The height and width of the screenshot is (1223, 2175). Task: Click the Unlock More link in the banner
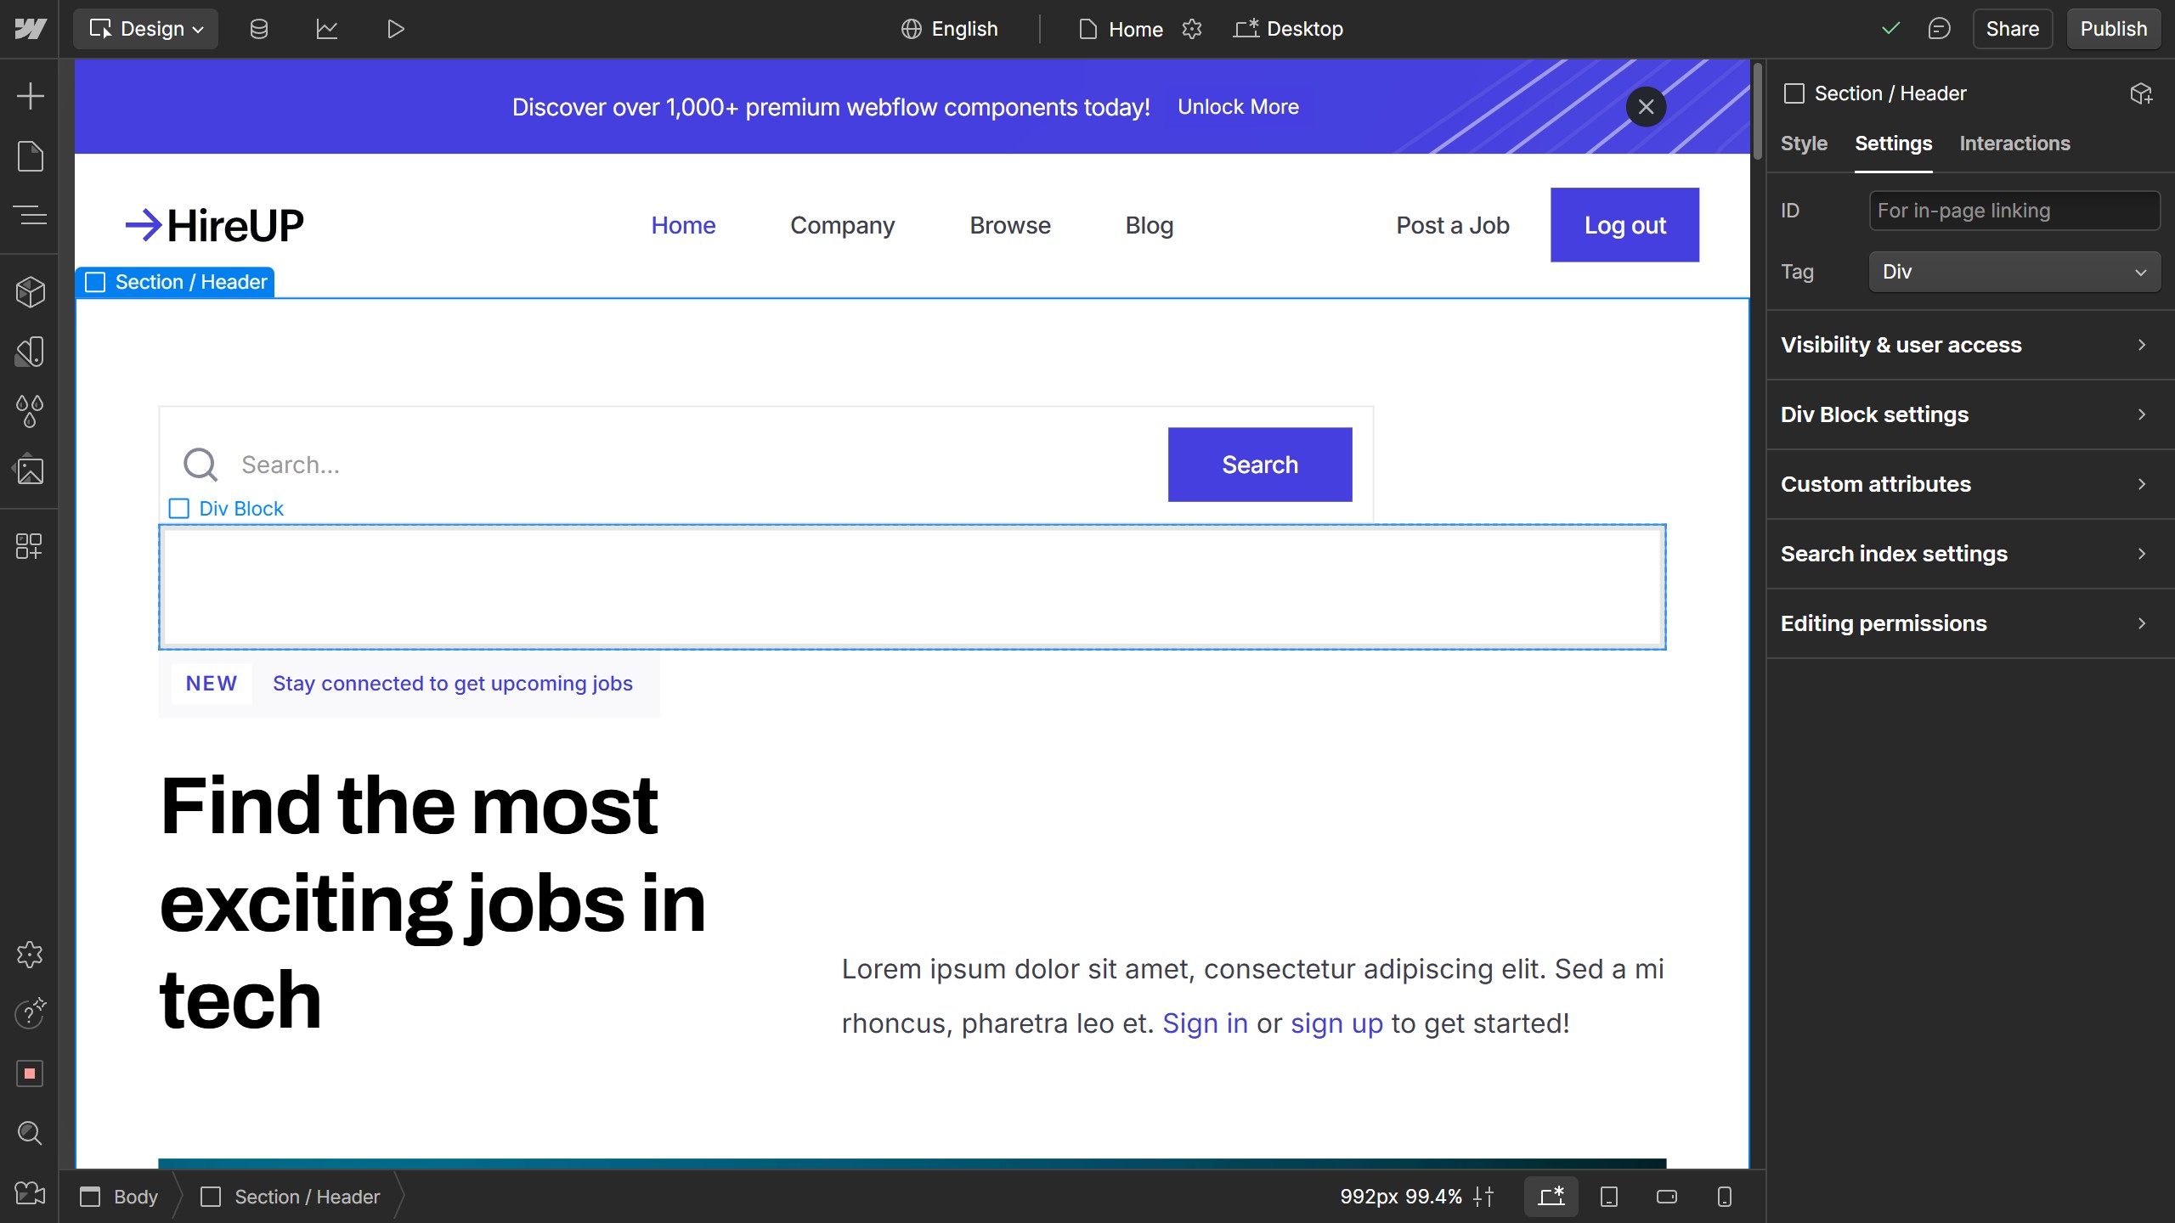(x=1238, y=106)
